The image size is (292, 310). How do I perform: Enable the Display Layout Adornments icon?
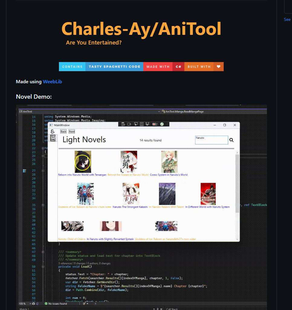[x=142, y=124]
